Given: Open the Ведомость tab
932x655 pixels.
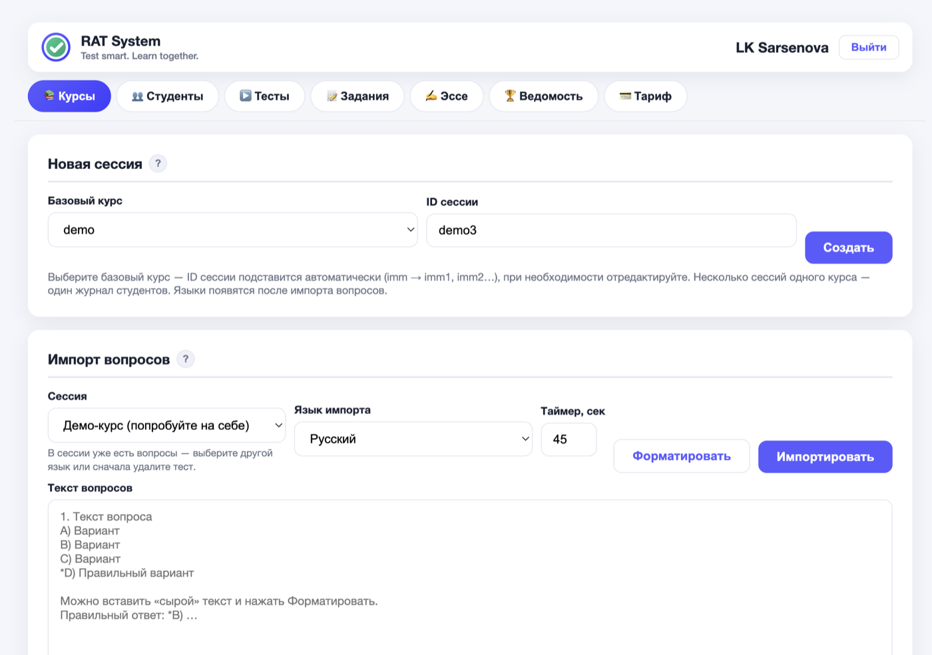Looking at the screenshot, I should (x=544, y=96).
